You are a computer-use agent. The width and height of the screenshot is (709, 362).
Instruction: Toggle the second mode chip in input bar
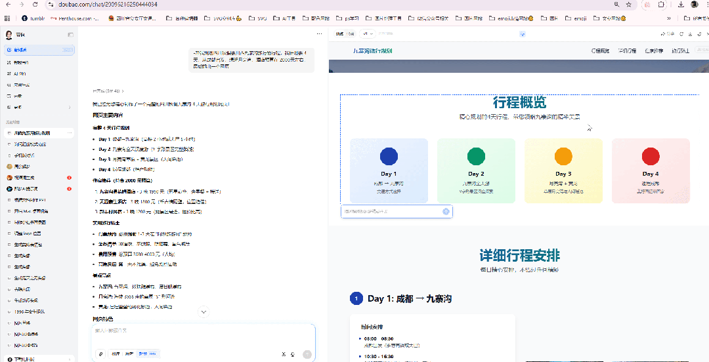(x=130, y=354)
